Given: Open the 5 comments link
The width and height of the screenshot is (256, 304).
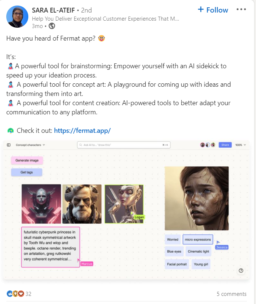Looking at the screenshot, I should pyautogui.click(x=231, y=294).
